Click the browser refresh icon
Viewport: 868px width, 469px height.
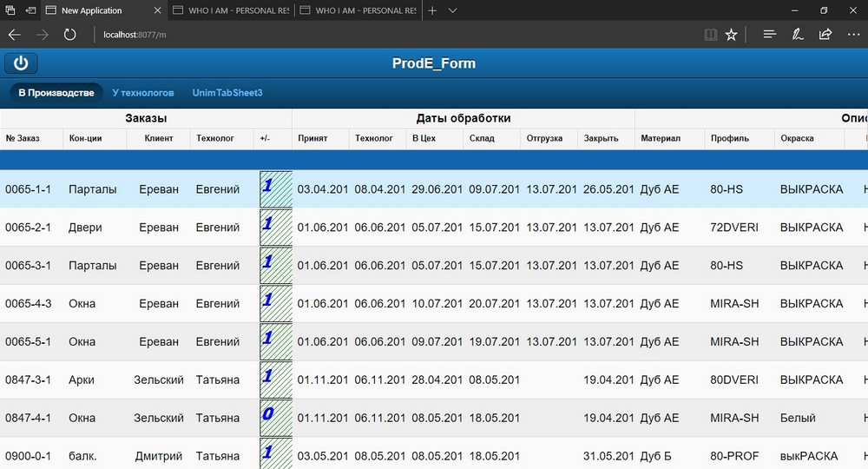point(69,35)
